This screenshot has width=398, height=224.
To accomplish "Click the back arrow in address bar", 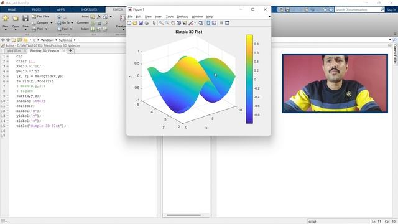I will [2, 40].
